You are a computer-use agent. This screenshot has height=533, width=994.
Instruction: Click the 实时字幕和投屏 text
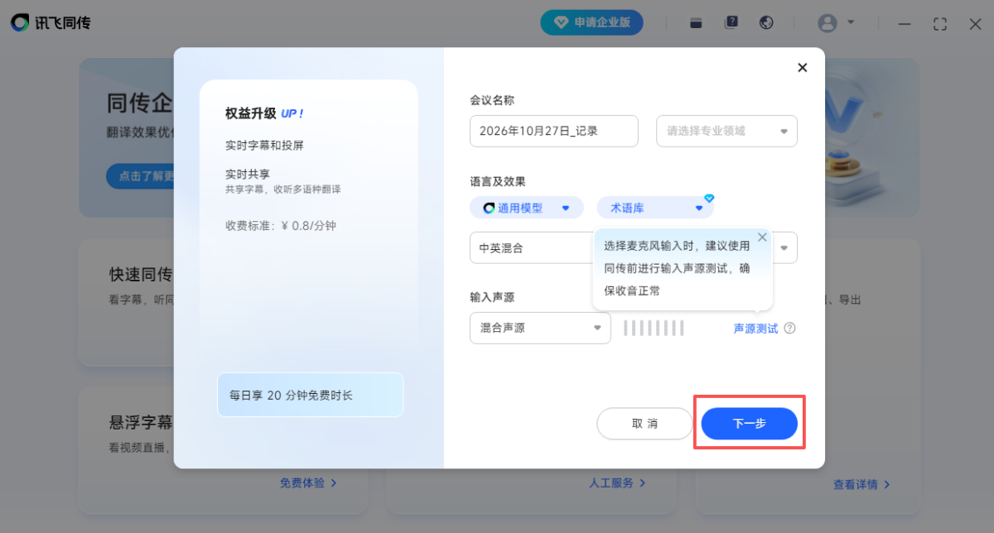click(x=264, y=145)
